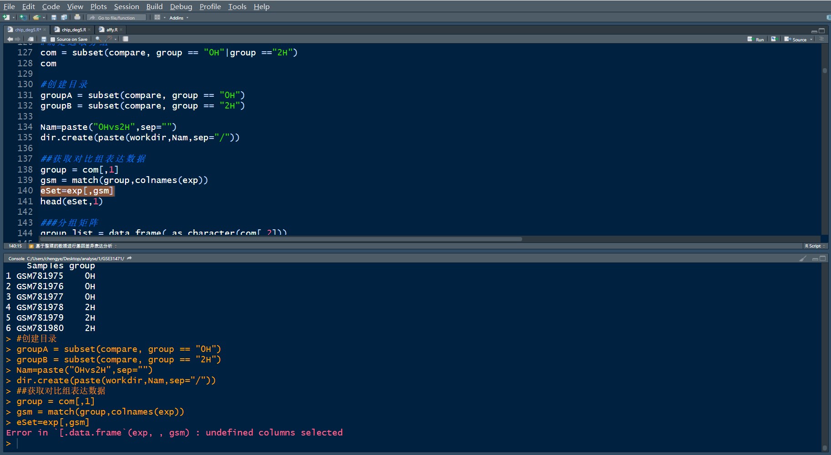Clear the console with broom icon

coord(803,258)
